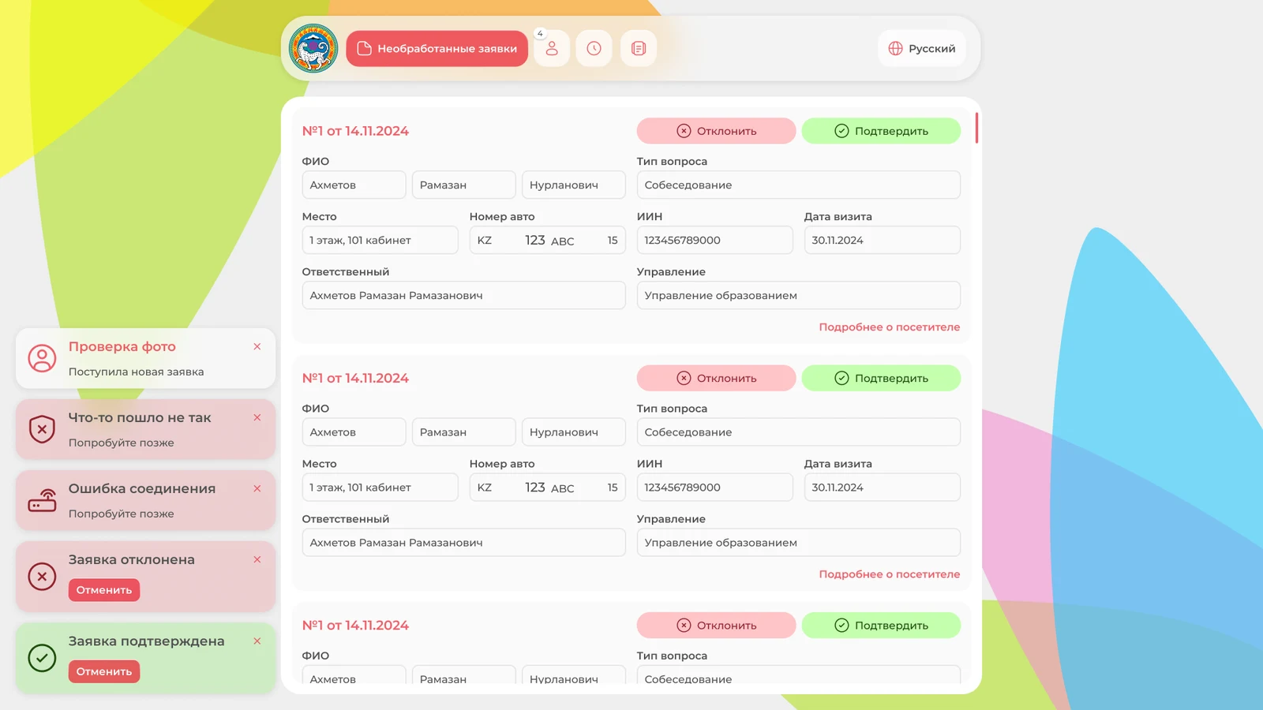The width and height of the screenshot is (1263, 710).
Task: Open the document list icon in header
Action: (639, 48)
